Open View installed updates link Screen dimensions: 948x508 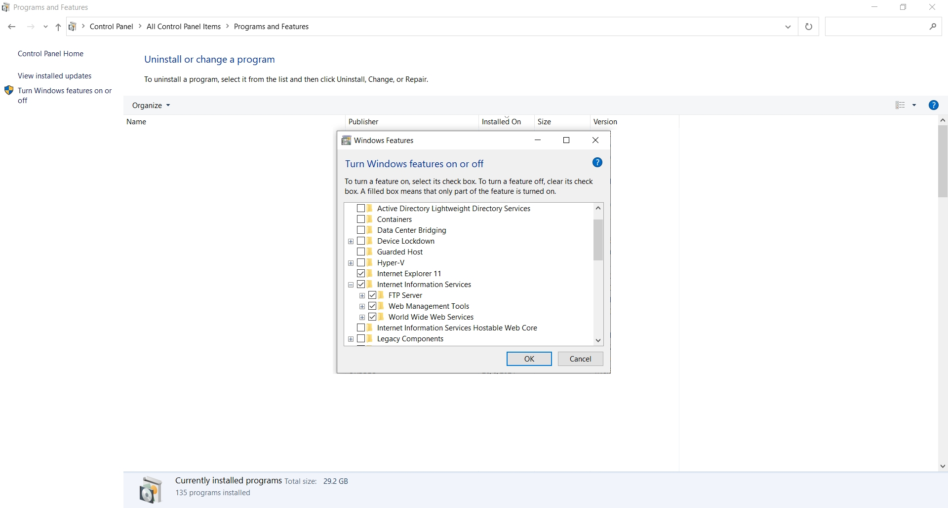click(x=55, y=76)
